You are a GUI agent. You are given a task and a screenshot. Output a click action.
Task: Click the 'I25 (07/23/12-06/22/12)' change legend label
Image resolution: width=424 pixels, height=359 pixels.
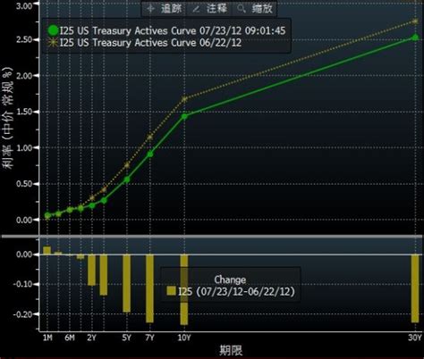pyautogui.click(x=236, y=291)
